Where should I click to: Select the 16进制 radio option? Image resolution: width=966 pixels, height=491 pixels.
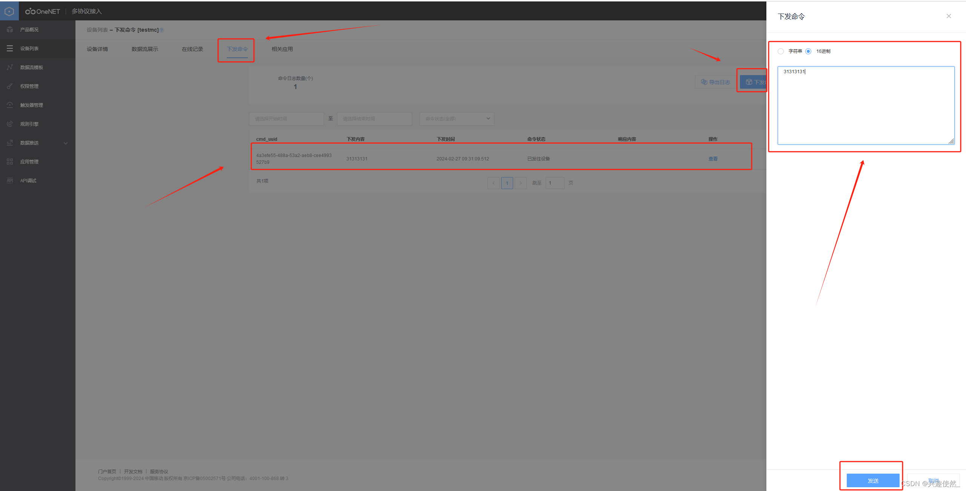[808, 51]
